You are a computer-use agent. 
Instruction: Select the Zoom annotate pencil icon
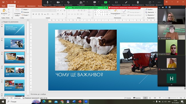click(126, 2)
